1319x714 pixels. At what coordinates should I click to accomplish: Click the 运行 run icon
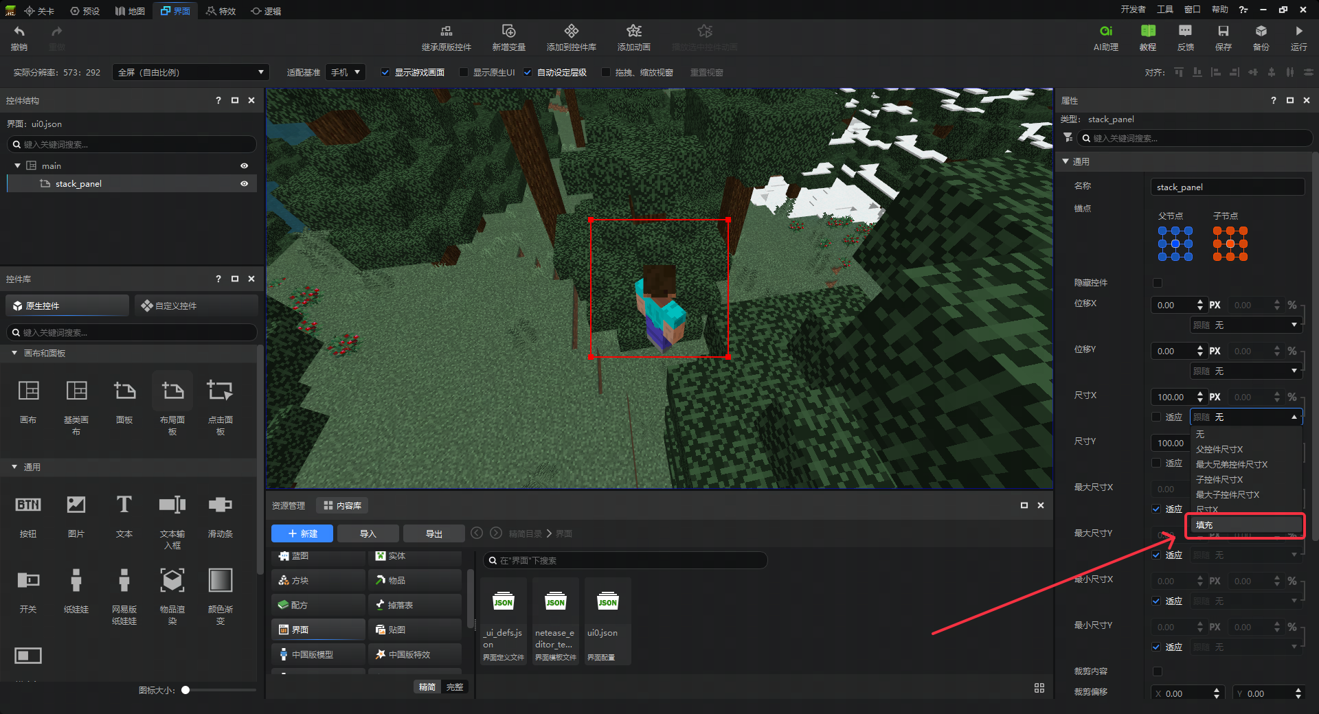1298,32
